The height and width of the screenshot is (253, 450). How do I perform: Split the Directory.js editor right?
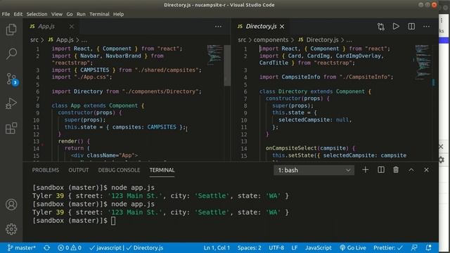pyautogui.click(x=411, y=27)
